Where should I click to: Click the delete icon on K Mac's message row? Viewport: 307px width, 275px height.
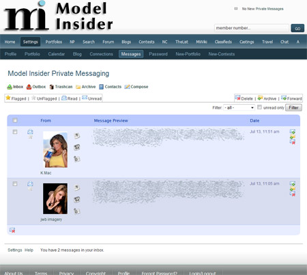tap(293, 142)
